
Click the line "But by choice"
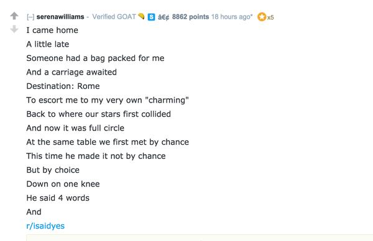[x=53, y=170]
